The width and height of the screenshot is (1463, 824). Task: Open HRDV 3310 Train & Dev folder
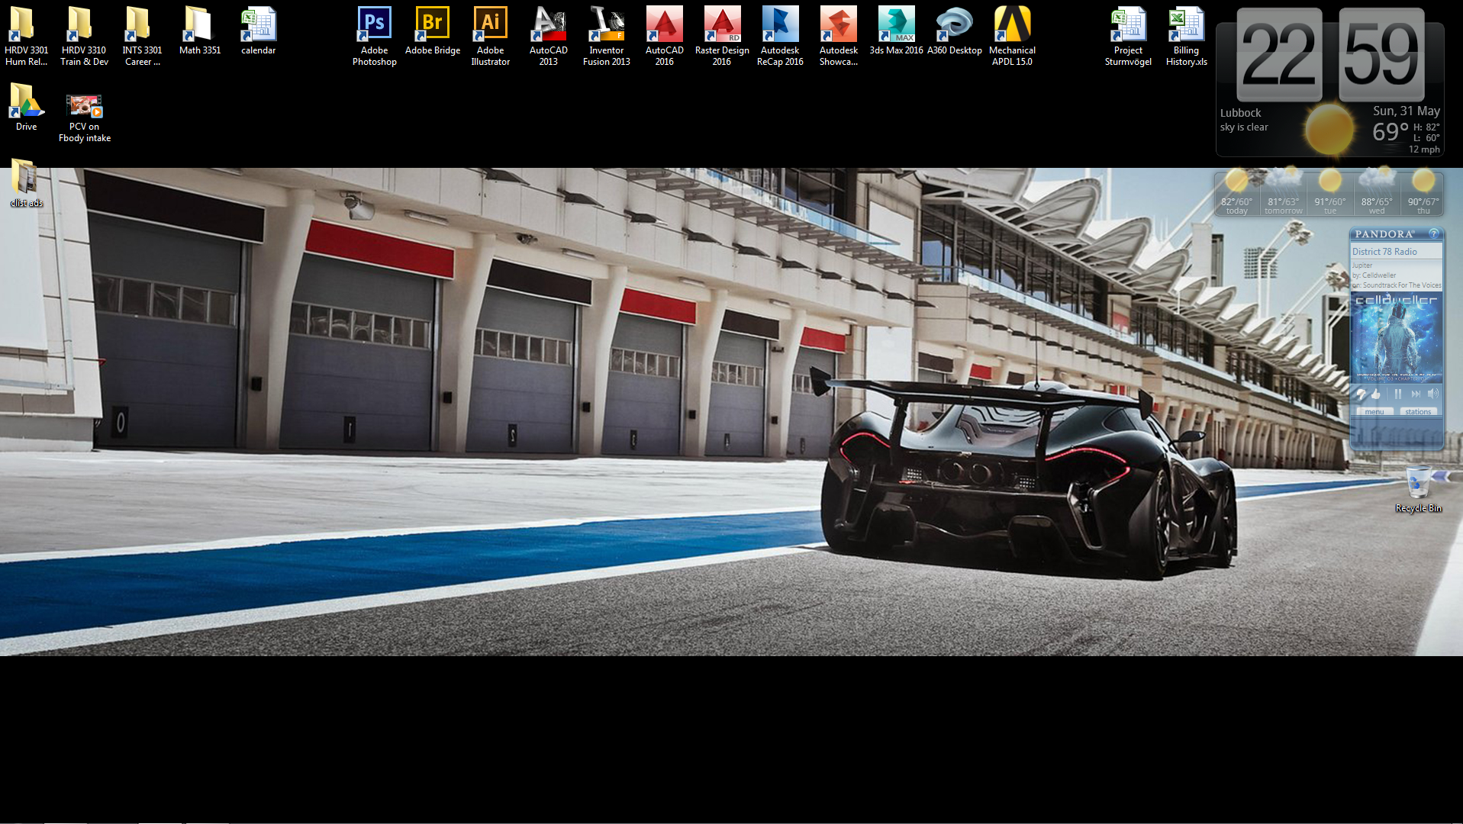[84, 36]
